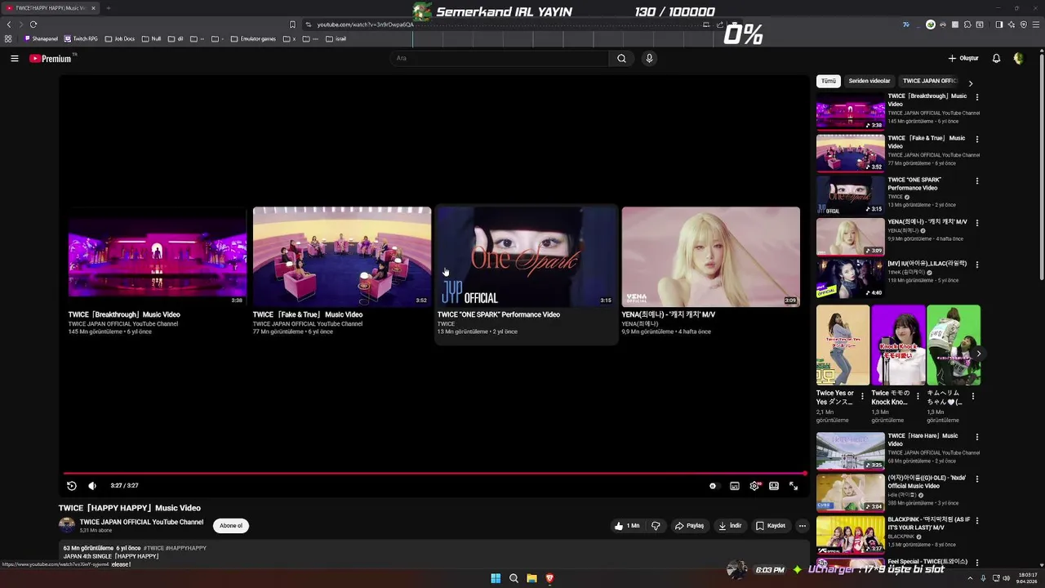Toggle browser sidebar panel
This screenshot has height=588, width=1045.
click(x=998, y=24)
